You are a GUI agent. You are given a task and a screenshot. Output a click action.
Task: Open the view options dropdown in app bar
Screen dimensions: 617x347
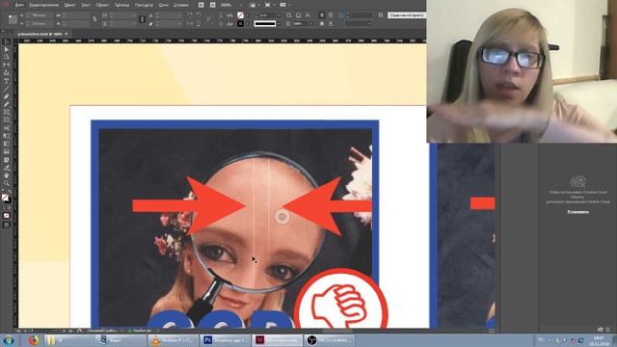[x=255, y=5]
